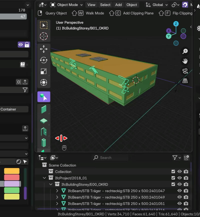Uncheck IfcProject/2018_01 collection checkbox

[x=173, y=178]
